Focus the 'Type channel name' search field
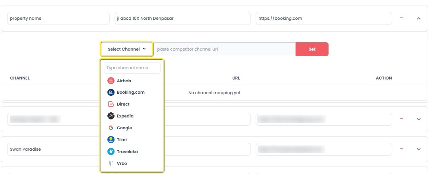 pos(132,68)
